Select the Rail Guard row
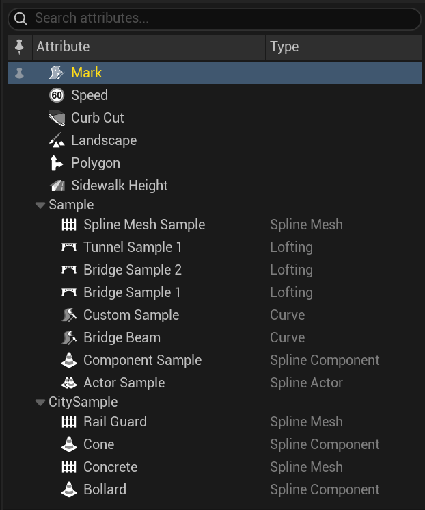Viewport: 425px width, 510px height. [x=215, y=422]
